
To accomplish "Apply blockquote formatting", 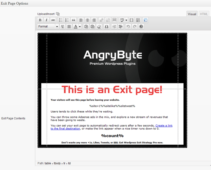I will coord(74,20).
